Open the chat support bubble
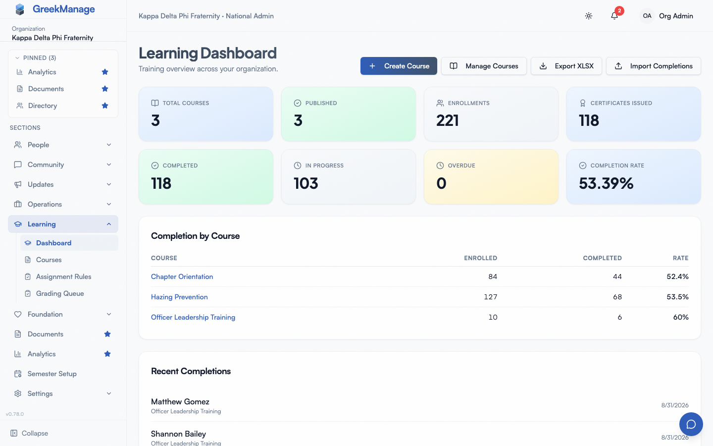The image size is (713, 446). [x=691, y=424]
